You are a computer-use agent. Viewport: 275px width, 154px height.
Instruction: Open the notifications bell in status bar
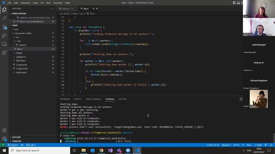[271, 145]
